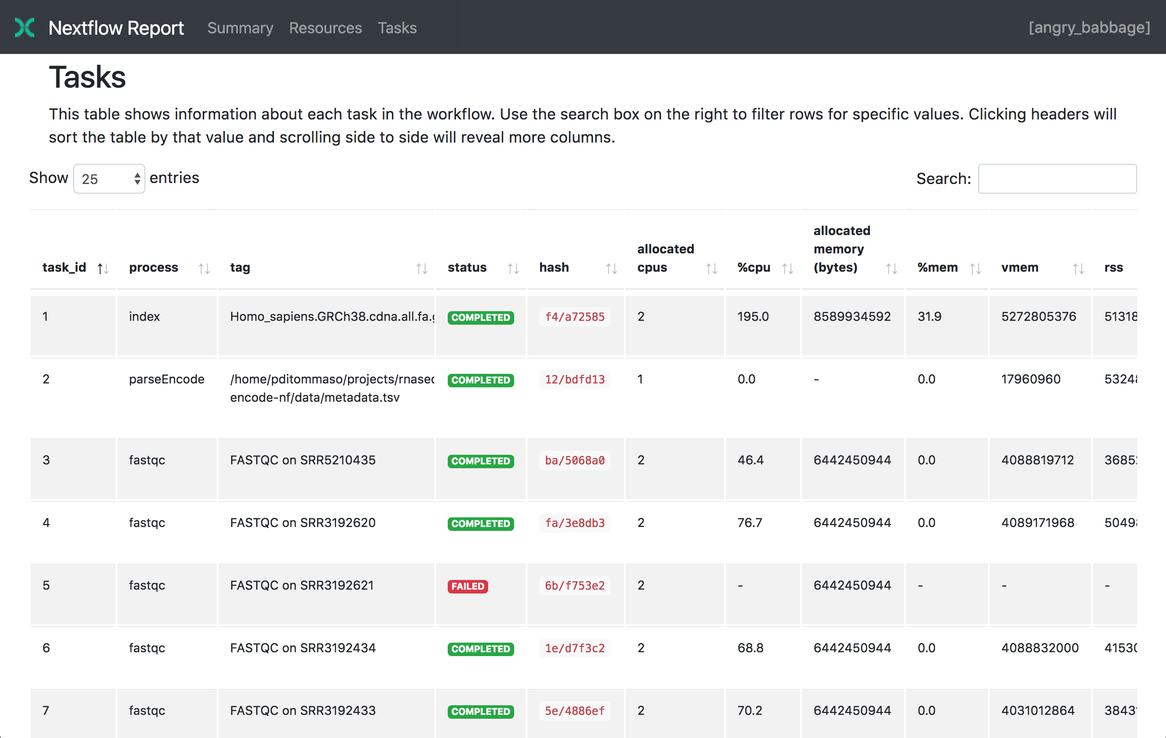This screenshot has width=1166, height=738.
Task: Open the Summary navigation tab
Action: pos(240,27)
